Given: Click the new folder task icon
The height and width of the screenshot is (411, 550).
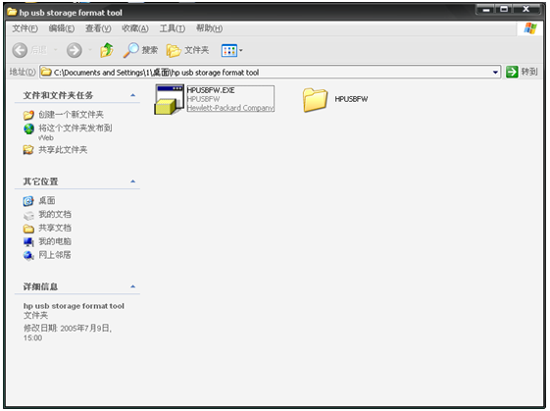Looking at the screenshot, I should click(28, 115).
